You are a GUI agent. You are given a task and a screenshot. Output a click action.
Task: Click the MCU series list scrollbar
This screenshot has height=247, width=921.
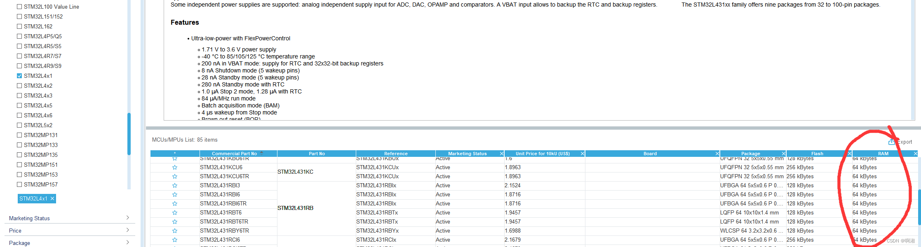[x=129, y=134]
